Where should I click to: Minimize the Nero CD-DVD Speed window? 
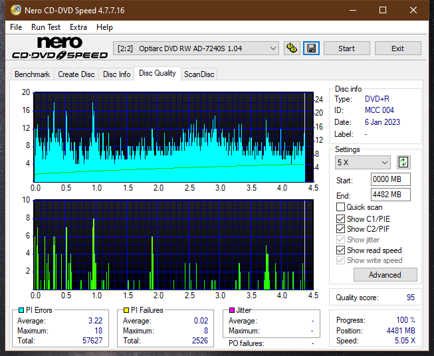coord(353,10)
